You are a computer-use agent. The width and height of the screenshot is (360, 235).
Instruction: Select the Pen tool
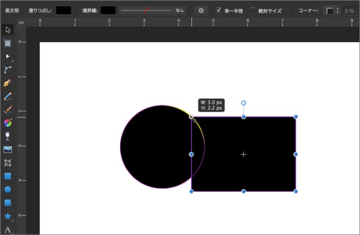(x=8, y=83)
